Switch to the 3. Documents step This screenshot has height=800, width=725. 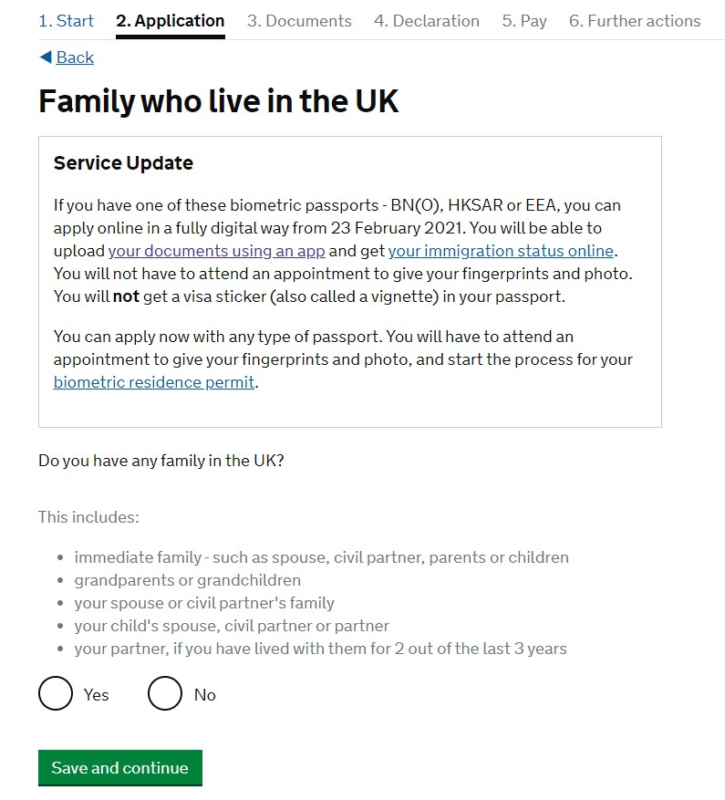299,21
